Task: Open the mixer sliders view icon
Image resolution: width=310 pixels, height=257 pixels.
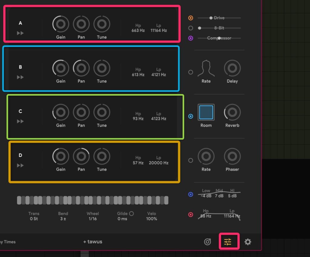Action: click(x=228, y=242)
